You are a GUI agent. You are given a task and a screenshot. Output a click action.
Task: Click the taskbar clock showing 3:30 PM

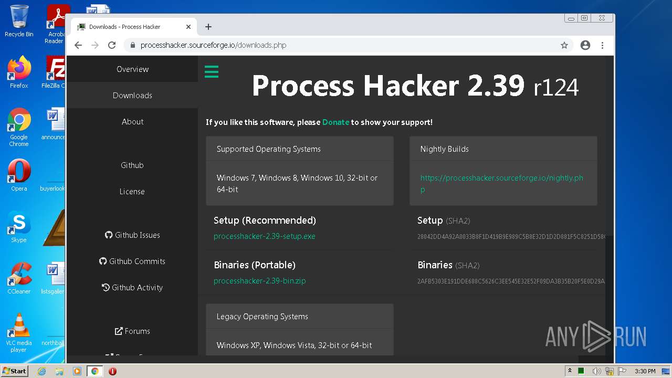point(645,371)
